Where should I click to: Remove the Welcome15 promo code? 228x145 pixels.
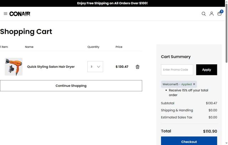194,84
